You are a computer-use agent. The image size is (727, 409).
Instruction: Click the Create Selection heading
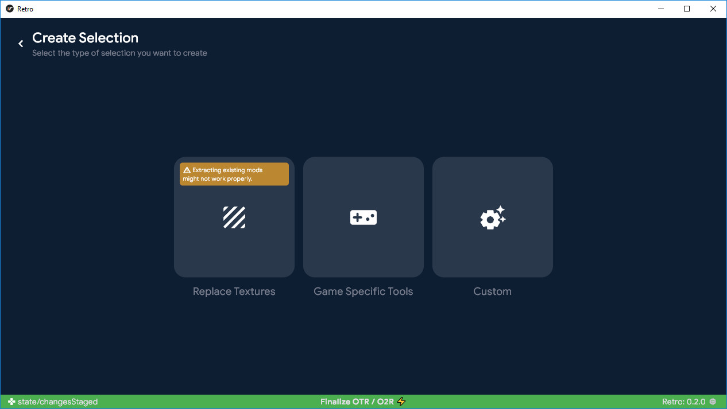[85, 38]
